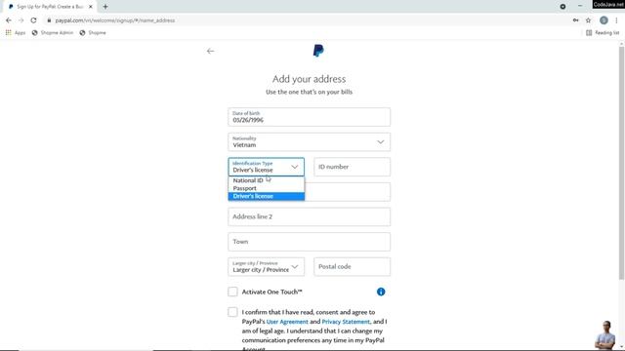Screen dimensions: 625x351
Task: Check the agreement confirmation checkbox
Action: click(x=232, y=312)
